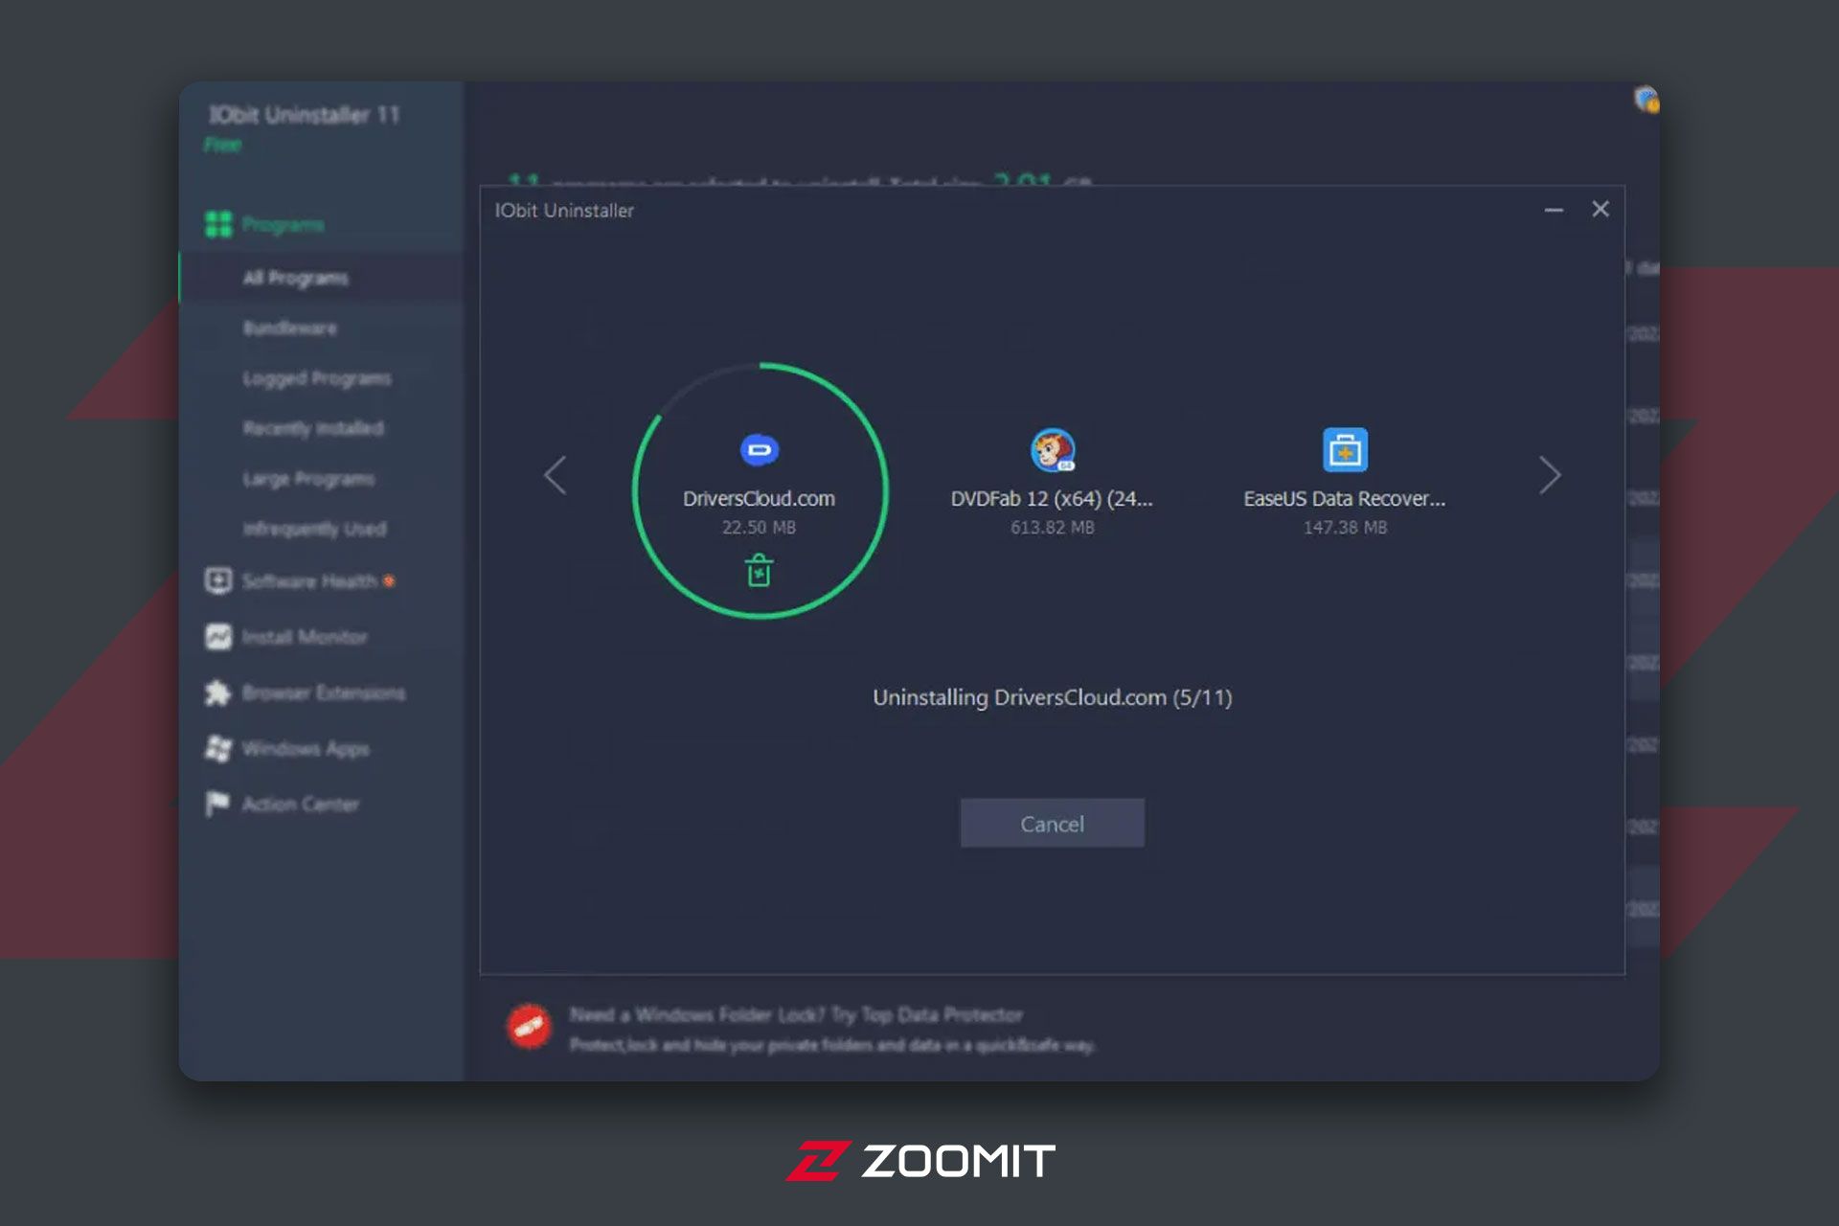Select the EaseUS Data Recovery icon
The image size is (1839, 1226).
click(1345, 450)
